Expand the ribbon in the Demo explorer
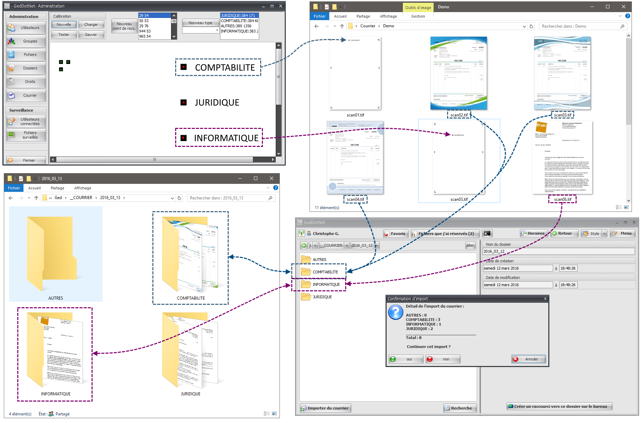 [620, 16]
